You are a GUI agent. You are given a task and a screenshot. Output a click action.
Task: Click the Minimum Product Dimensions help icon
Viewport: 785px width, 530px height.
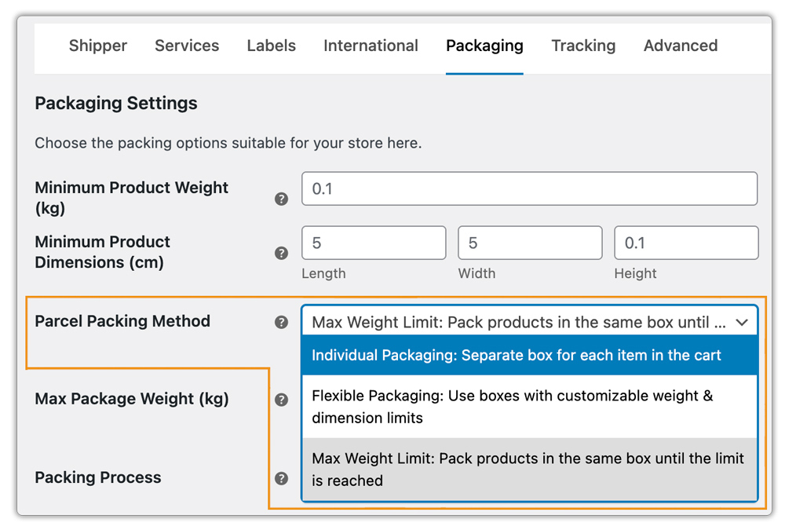(x=281, y=254)
